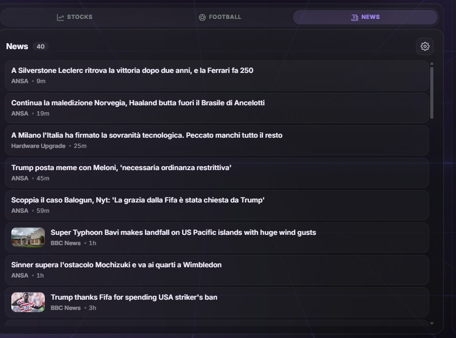Switch to the STOCKS tab
The height and width of the screenshot is (338, 456).
click(75, 17)
